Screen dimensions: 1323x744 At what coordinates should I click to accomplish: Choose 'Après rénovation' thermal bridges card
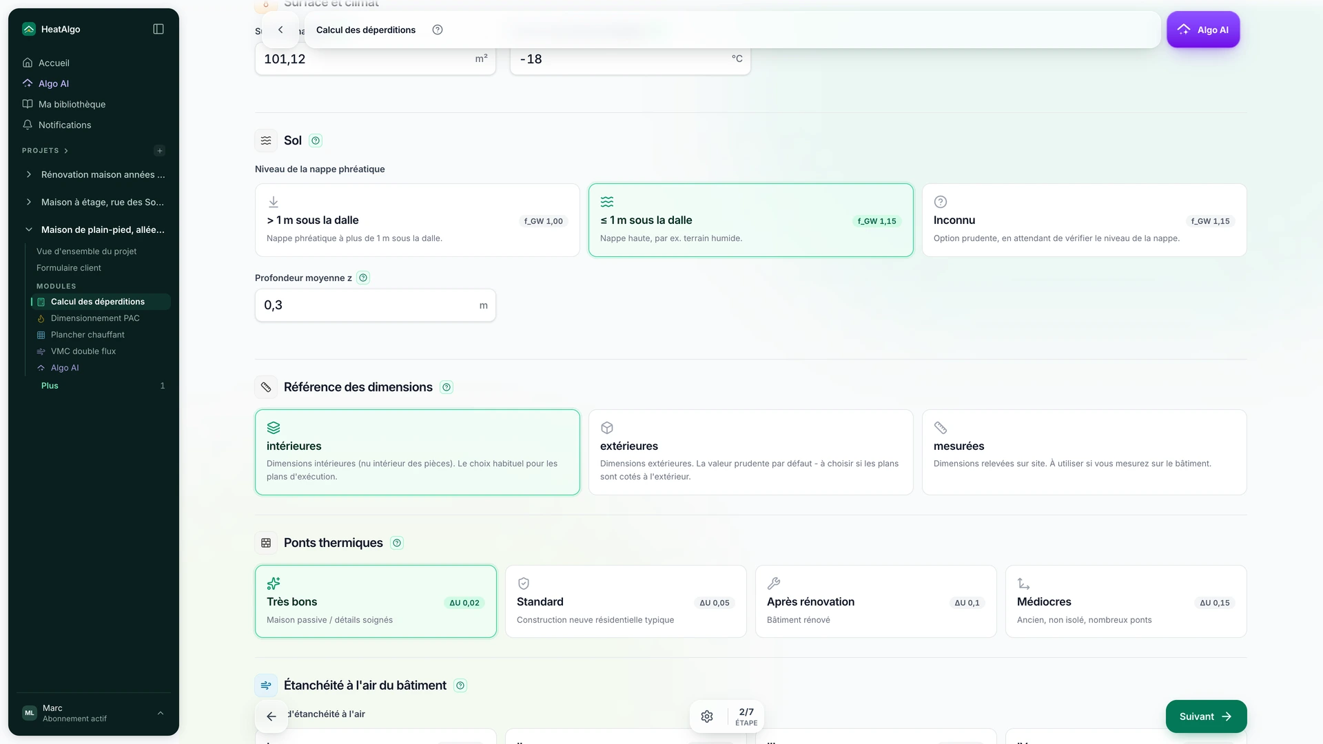(876, 601)
